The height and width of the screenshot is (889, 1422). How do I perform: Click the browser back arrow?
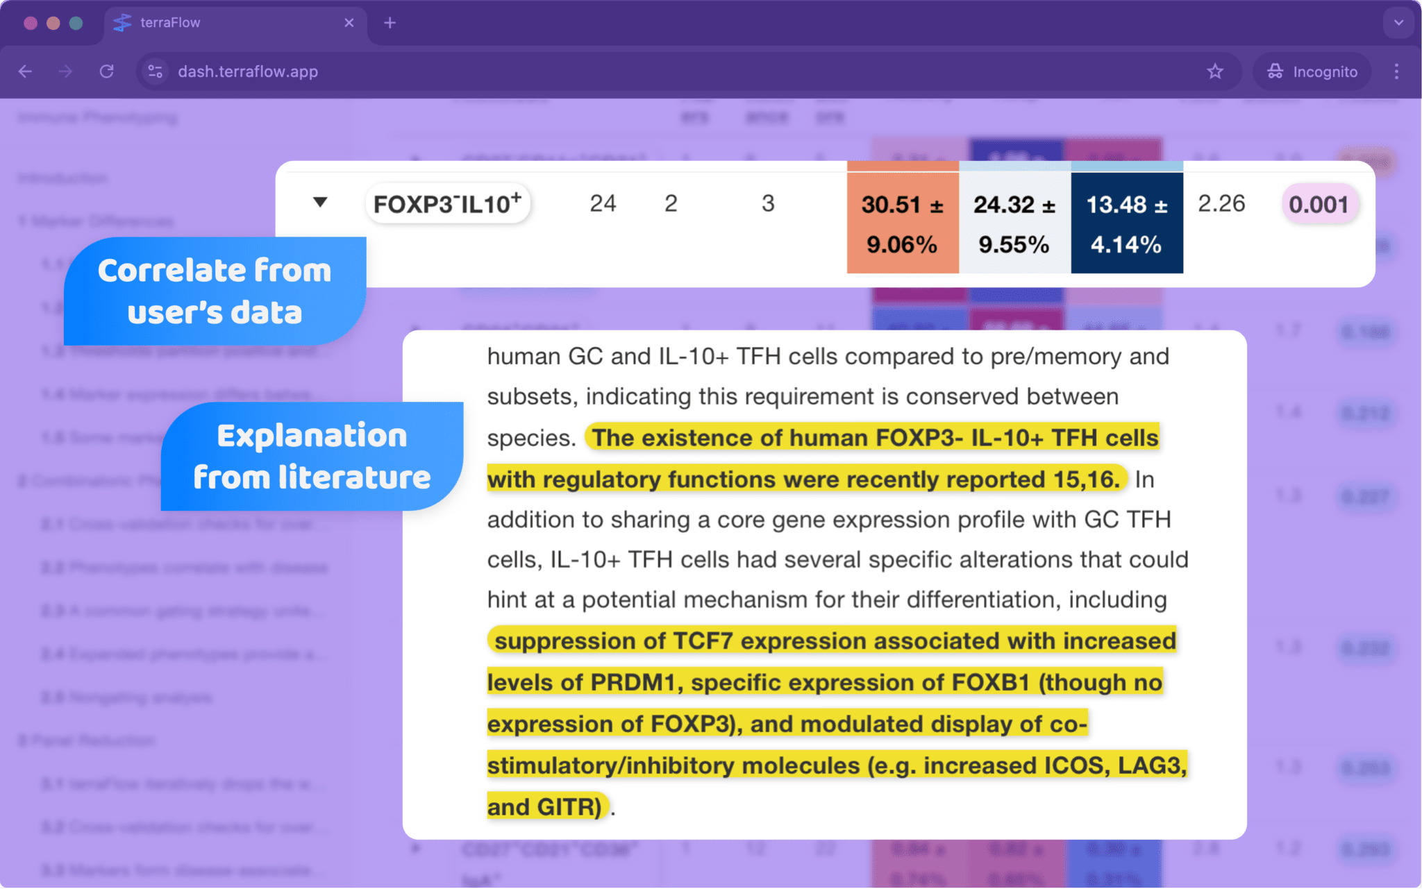(x=26, y=71)
